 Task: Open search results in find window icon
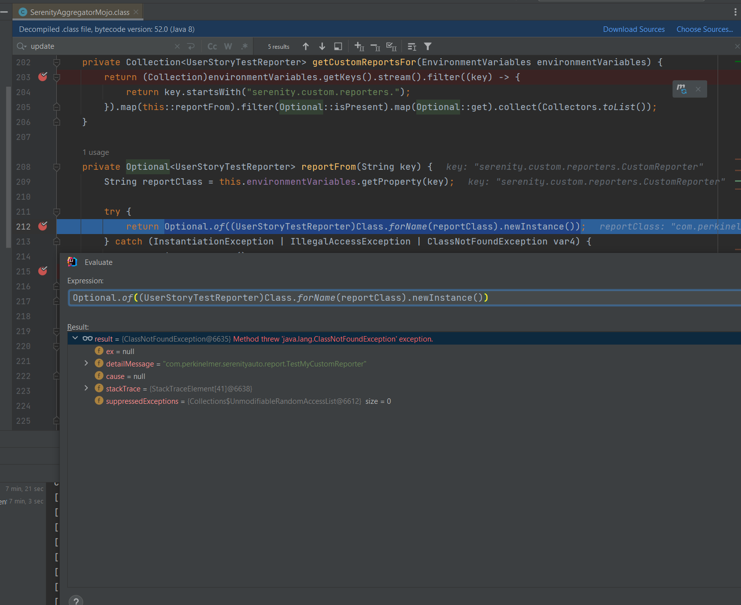pyautogui.click(x=338, y=46)
